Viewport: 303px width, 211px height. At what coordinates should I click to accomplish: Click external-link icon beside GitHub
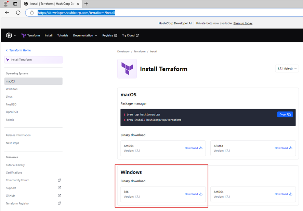pyautogui.click(x=59, y=196)
